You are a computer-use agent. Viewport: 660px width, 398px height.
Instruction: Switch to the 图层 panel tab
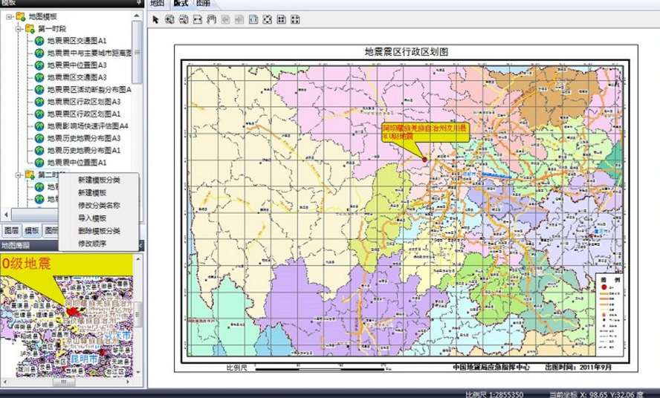11,231
